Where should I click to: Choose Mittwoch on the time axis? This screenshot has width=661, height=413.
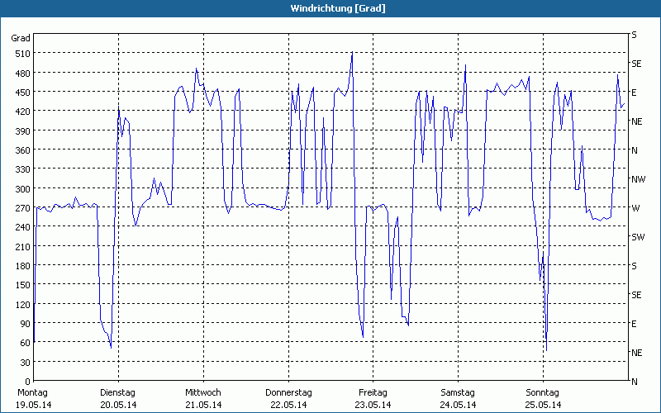[202, 392]
